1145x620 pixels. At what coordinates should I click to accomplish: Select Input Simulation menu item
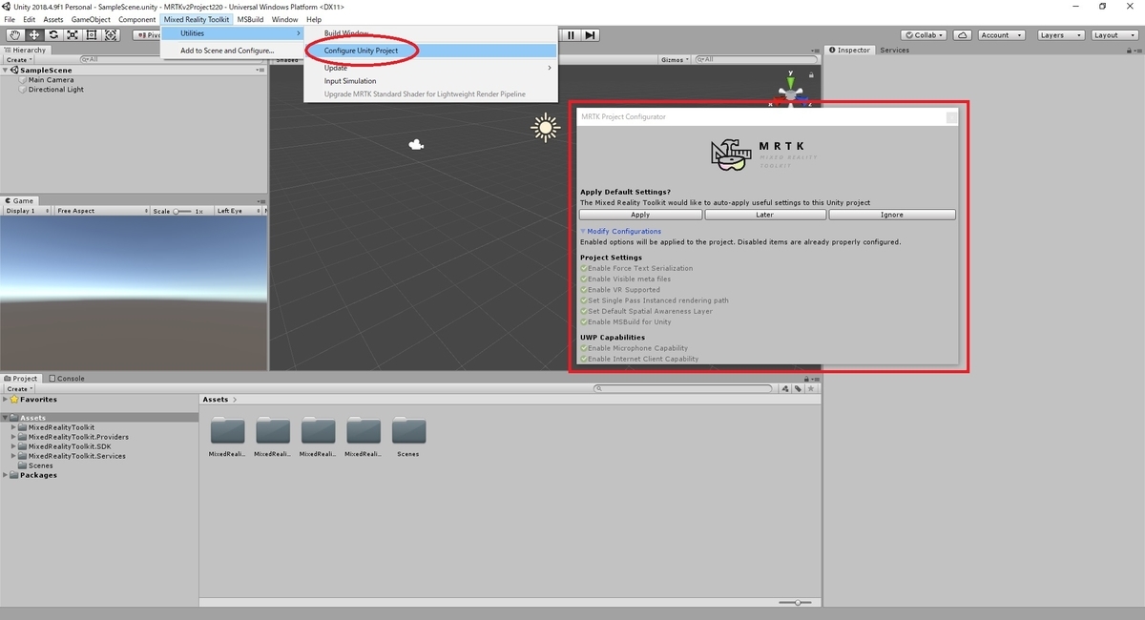(x=429, y=81)
